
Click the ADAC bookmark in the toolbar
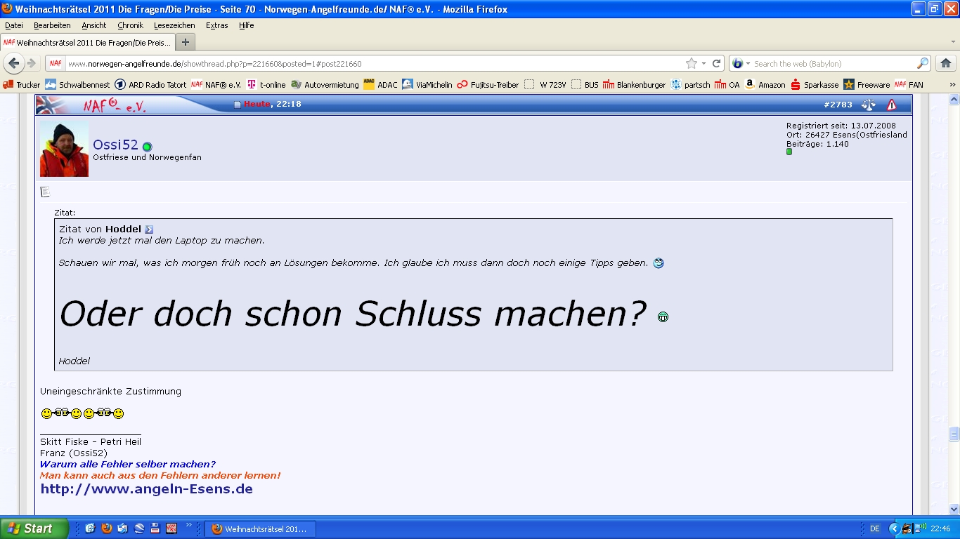pos(380,85)
